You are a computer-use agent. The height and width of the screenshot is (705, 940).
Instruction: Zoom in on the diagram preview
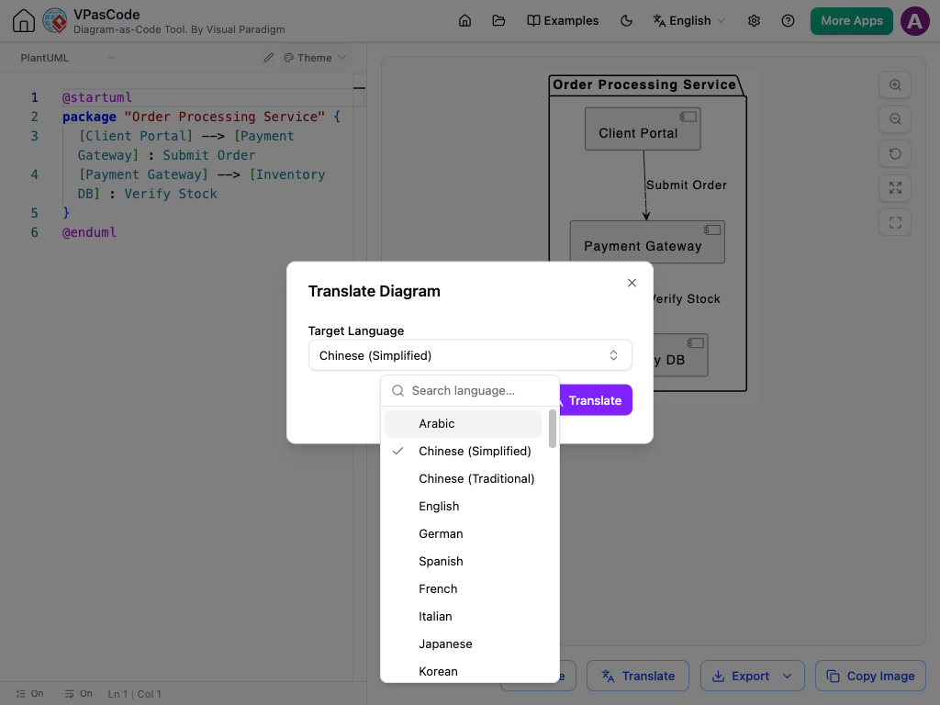(x=895, y=84)
